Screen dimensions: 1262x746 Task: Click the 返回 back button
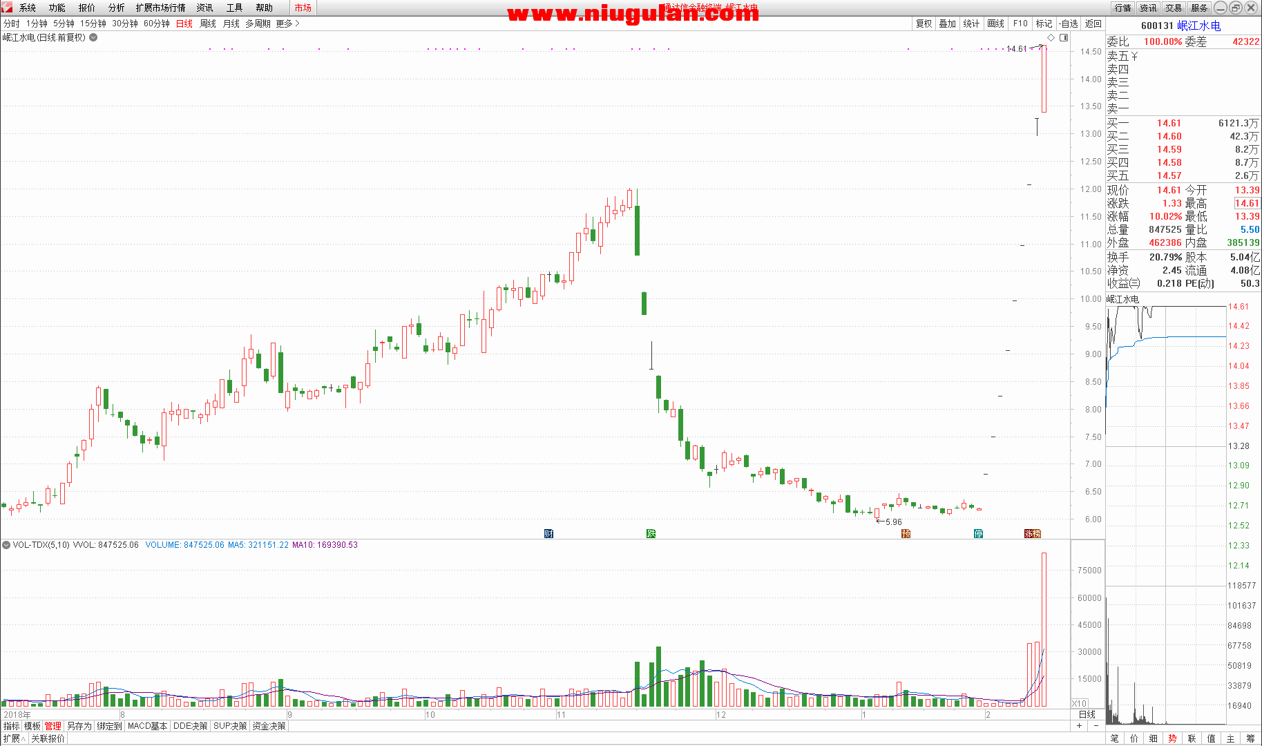(x=1093, y=23)
